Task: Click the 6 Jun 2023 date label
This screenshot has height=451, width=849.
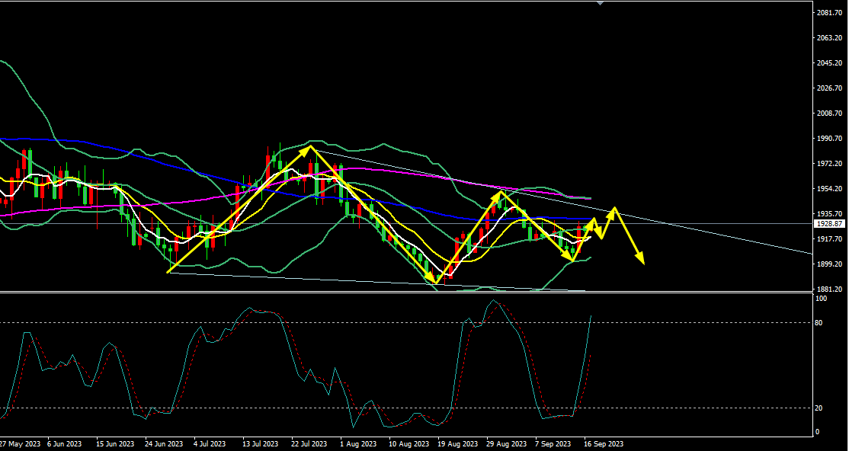Action: pyautogui.click(x=65, y=444)
